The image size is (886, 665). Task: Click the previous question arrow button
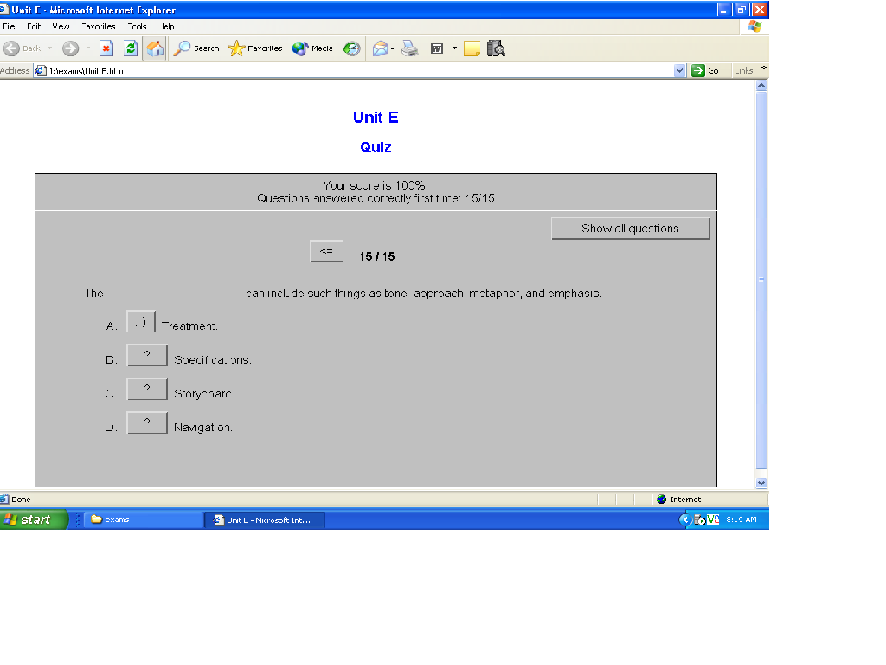[x=326, y=251]
